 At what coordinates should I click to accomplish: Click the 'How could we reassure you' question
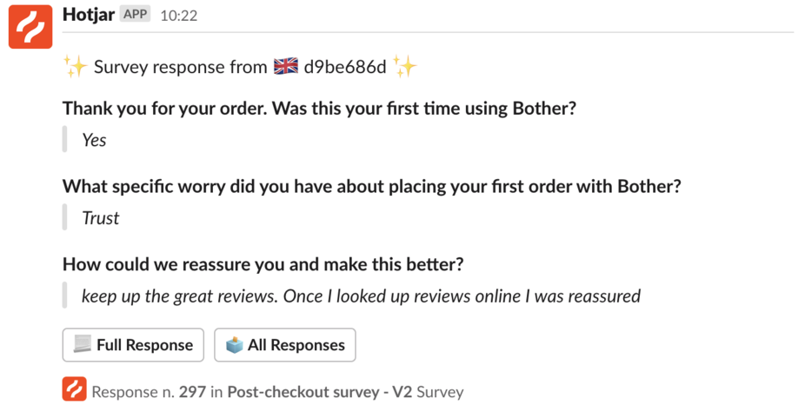(x=263, y=264)
